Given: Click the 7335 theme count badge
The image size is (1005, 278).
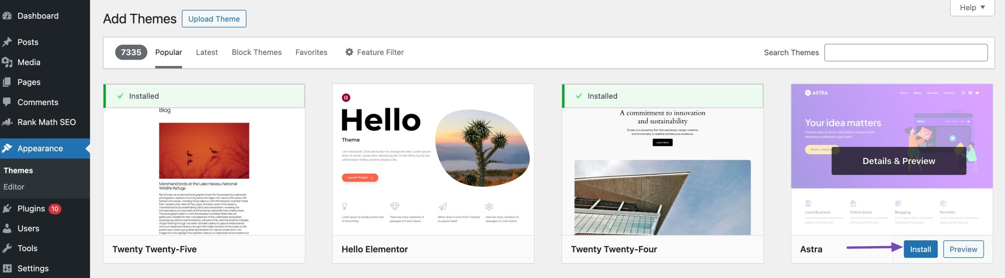Looking at the screenshot, I should (131, 52).
